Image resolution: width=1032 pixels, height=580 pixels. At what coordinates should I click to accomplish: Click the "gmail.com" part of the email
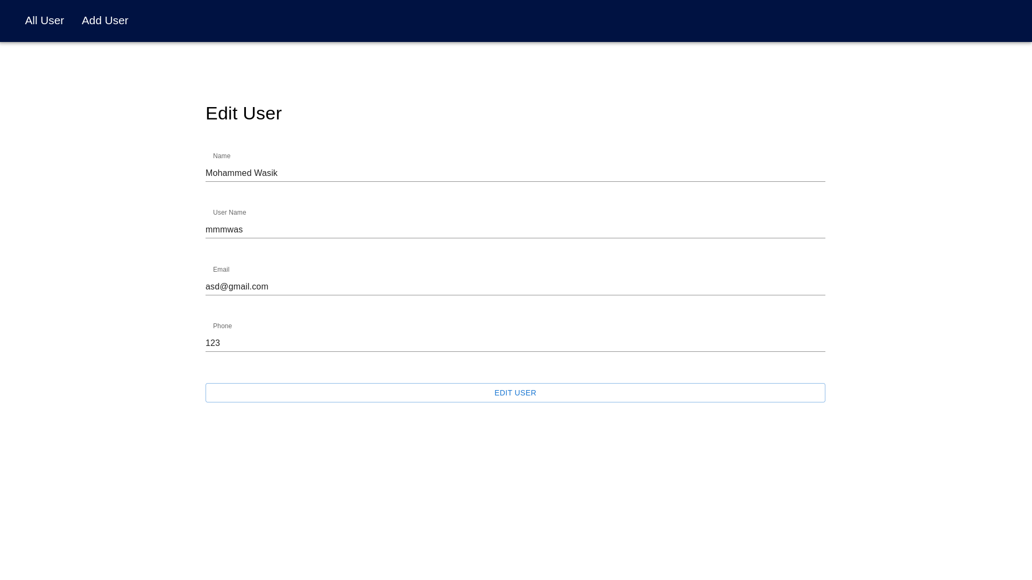pos(249,287)
